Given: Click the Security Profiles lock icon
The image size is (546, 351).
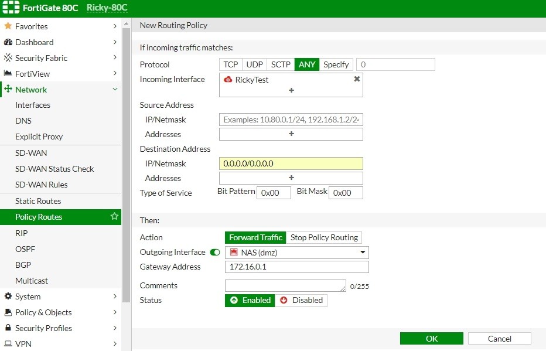Looking at the screenshot, I should [8, 328].
